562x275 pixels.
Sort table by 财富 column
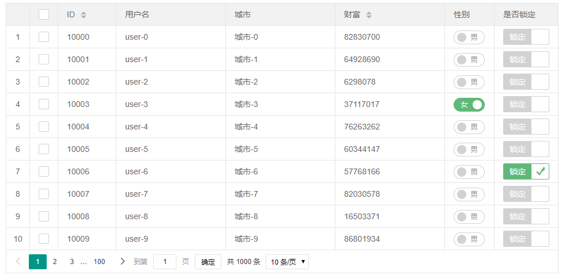point(368,15)
